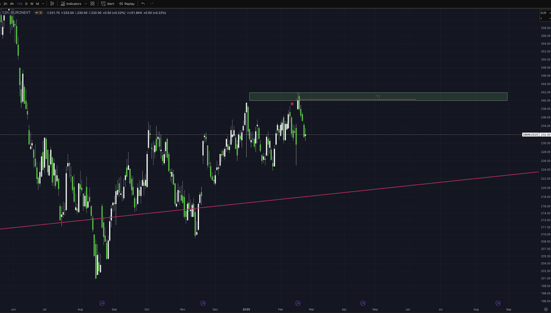551x313 pixels.
Task: Click the 250.00 price scale label
Action: coord(545,59)
